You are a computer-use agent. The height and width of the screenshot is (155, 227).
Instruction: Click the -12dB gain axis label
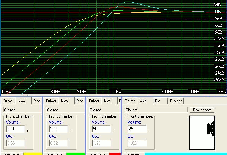coord(219,39)
